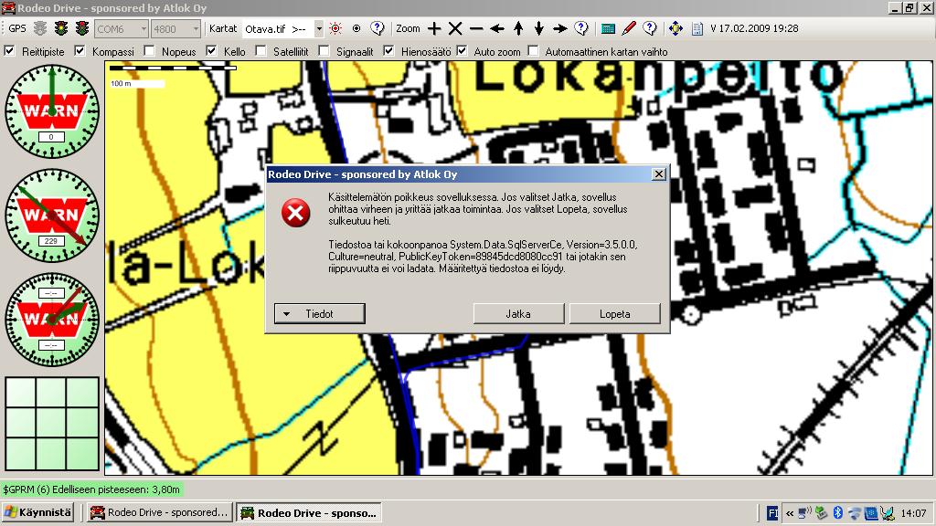
Task: Select the red pencil tool
Action: 629,28
